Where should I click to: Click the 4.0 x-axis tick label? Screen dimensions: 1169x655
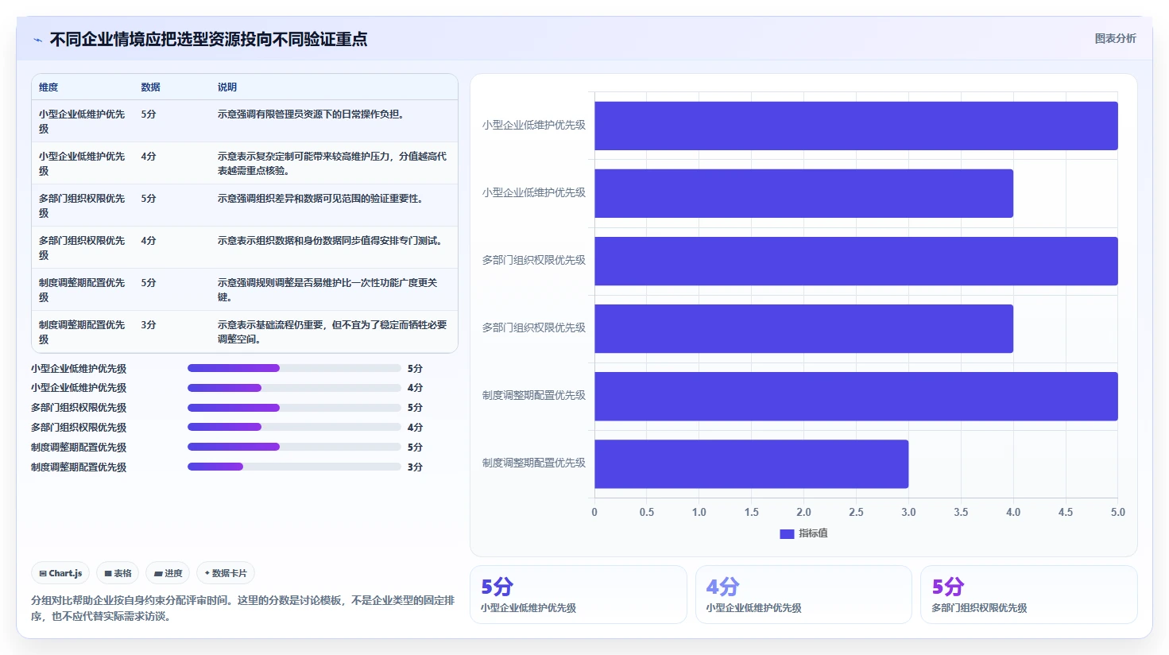[1013, 512]
